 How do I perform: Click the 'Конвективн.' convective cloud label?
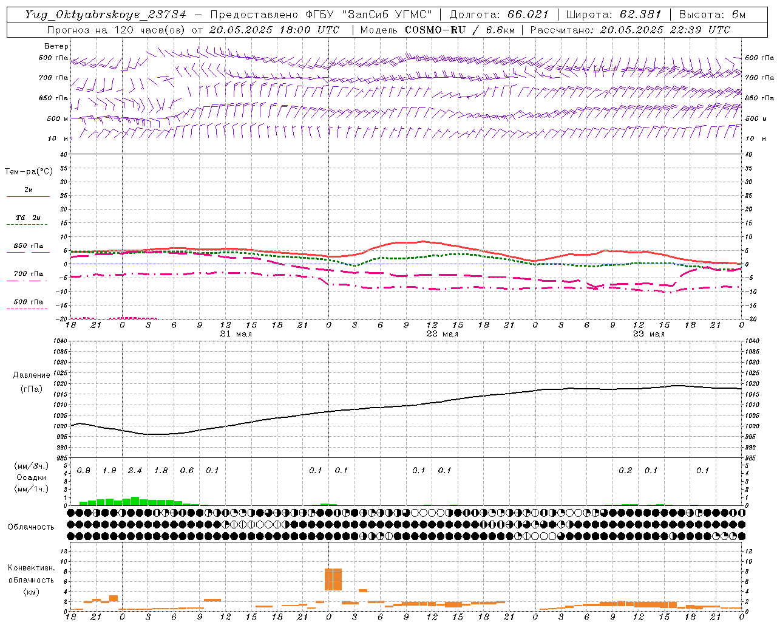[32, 568]
